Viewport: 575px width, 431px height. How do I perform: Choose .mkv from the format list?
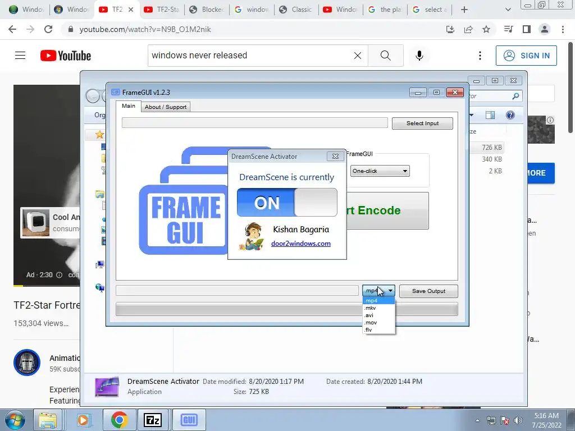pyautogui.click(x=379, y=308)
